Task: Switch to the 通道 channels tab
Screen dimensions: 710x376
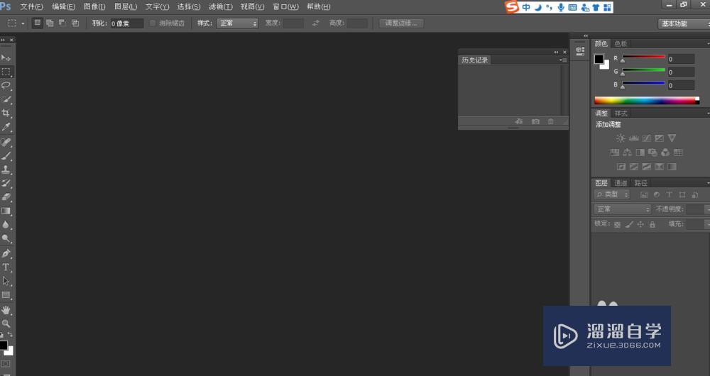Action: click(x=621, y=183)
